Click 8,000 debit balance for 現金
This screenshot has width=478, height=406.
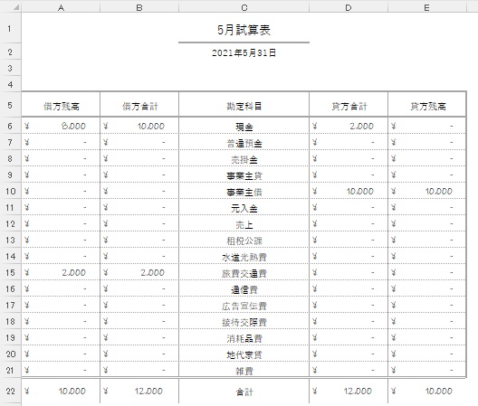click(x=61, y=126)
